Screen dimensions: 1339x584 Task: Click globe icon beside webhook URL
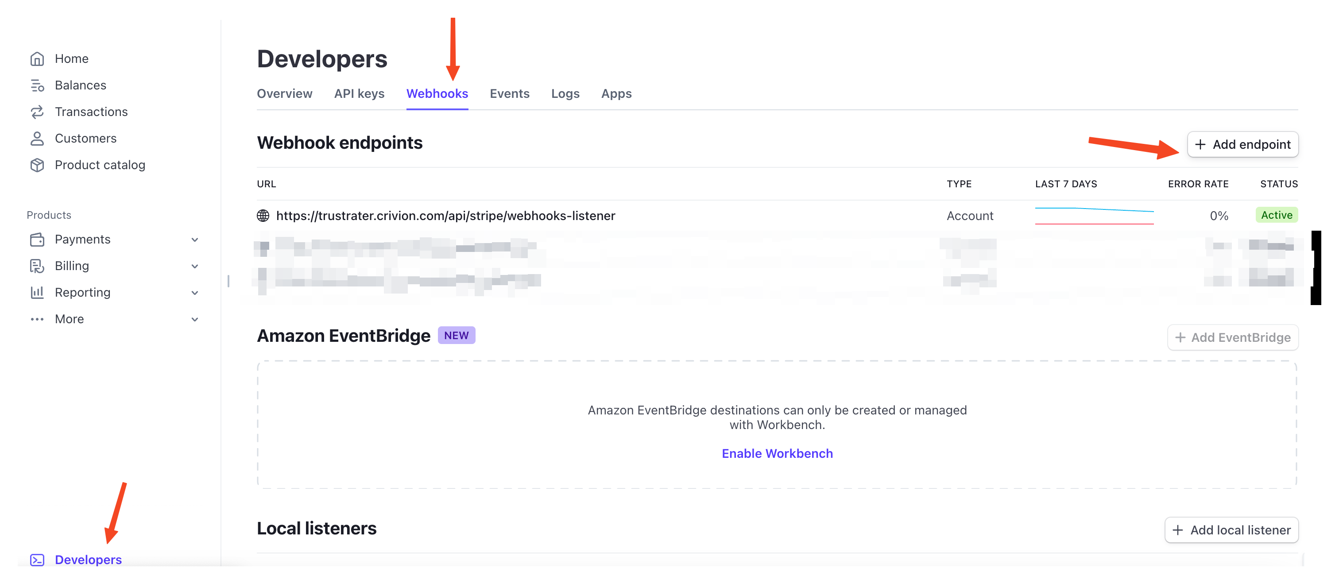pos(263,216)
